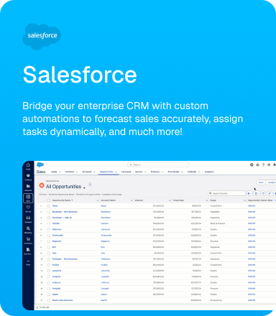Screen dimensions: 276x316
Task: Open the All Opportunities list view dropdown
Action: coord(84,188)
